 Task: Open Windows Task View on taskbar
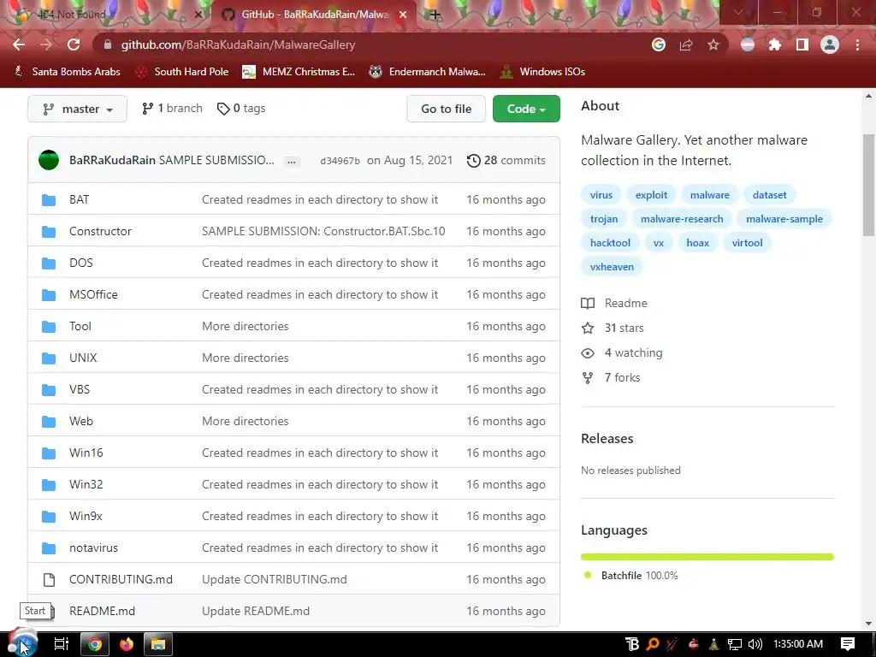point(62,644)
